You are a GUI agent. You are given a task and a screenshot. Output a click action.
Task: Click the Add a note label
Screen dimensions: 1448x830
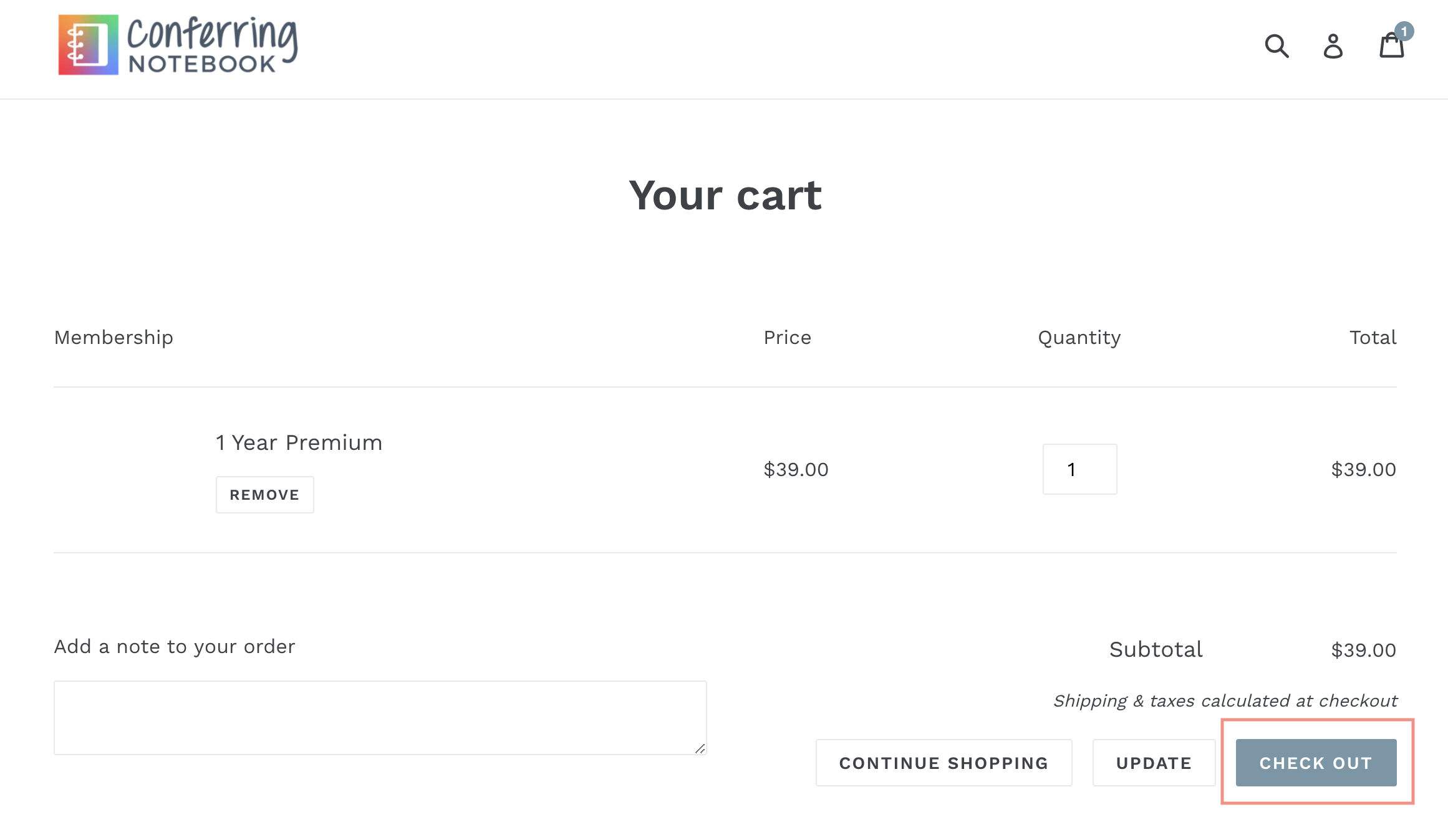click(175, 647)
